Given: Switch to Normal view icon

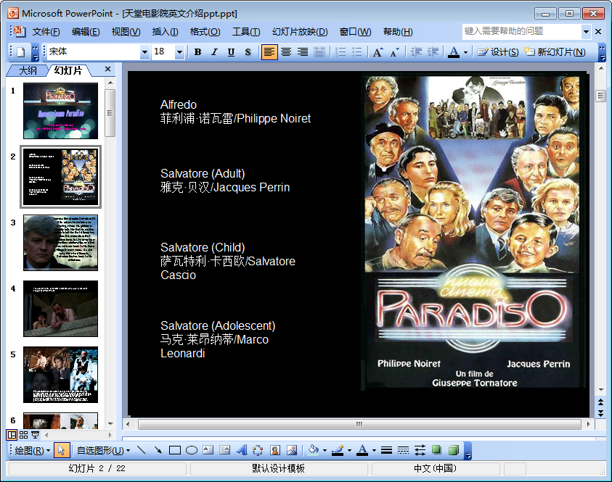Looking at the screenshot, I should point(12,435).
